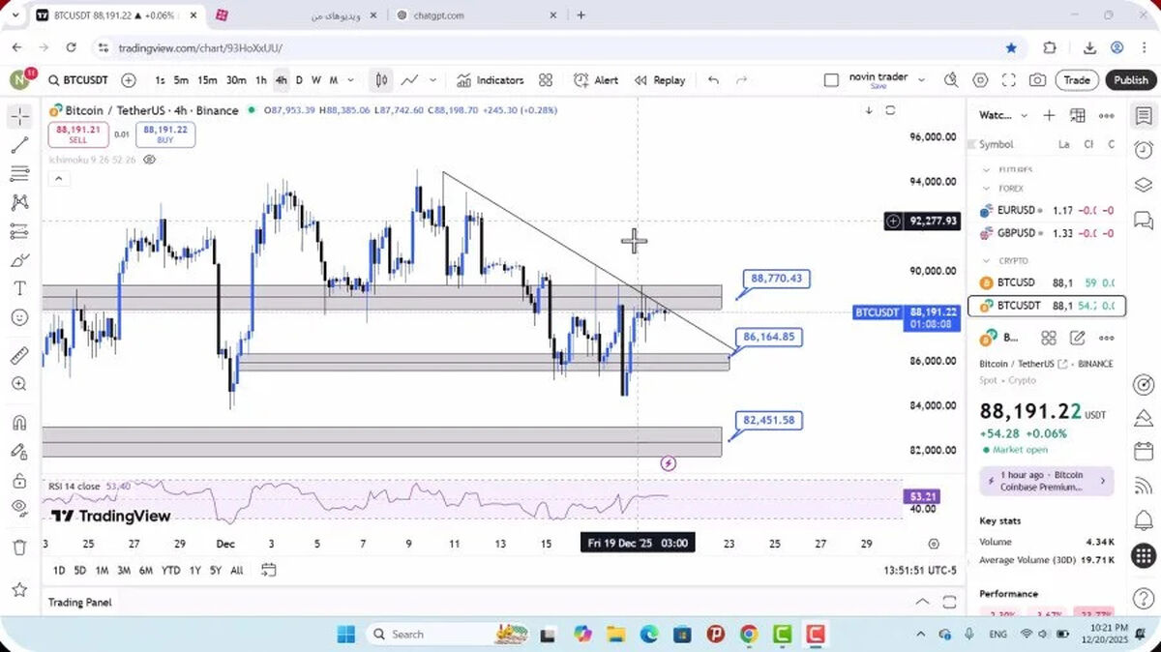Select the 1s timeframe

point(160,80)
